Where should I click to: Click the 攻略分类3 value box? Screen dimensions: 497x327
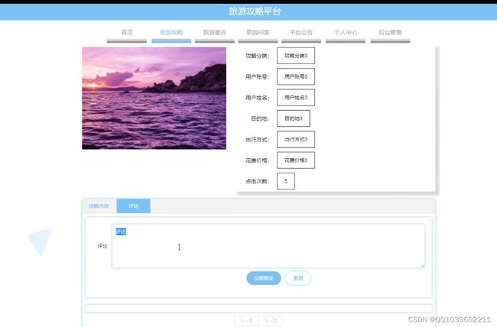click(x=296, y=56)
